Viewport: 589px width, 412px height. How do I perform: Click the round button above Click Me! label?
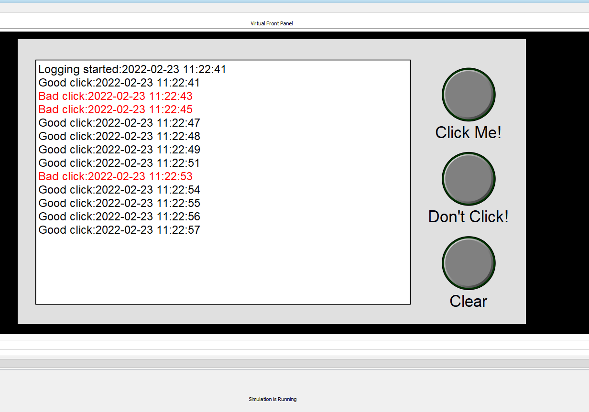[469, 94]
